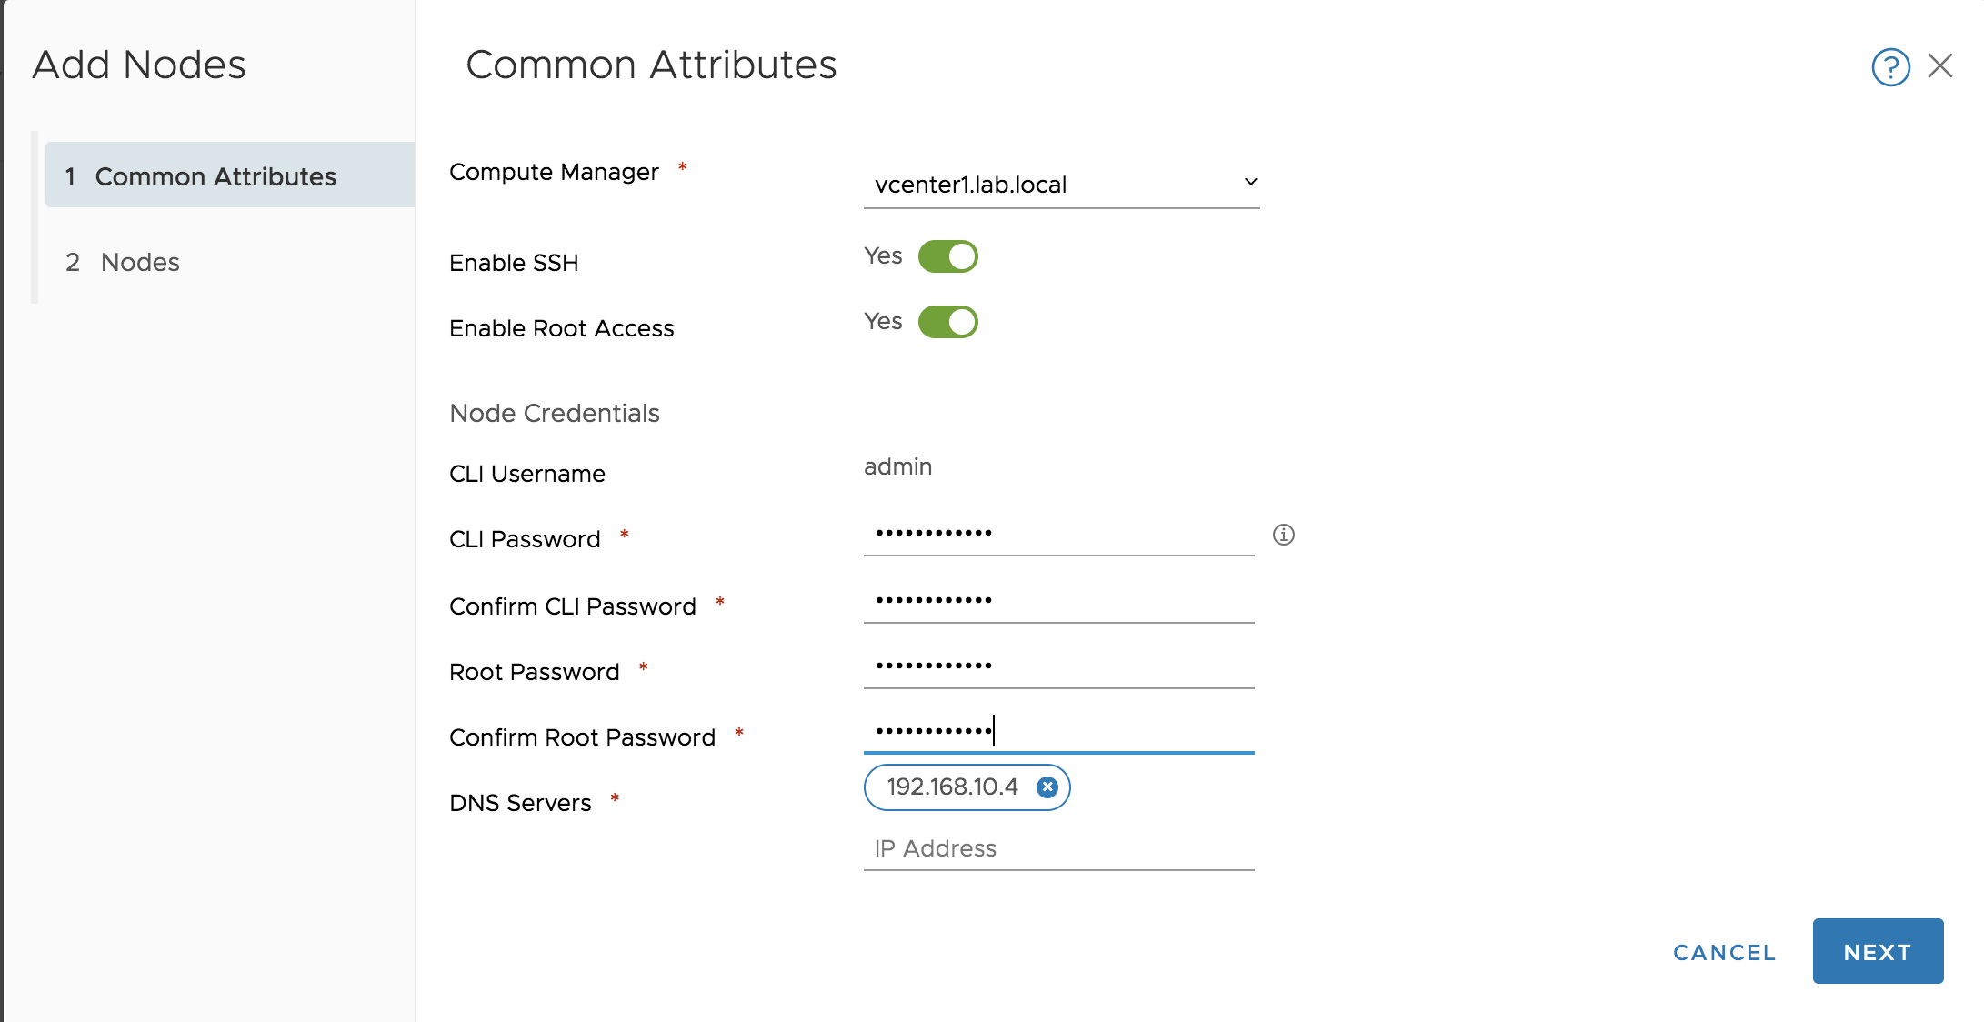Click the info icon beside CLI Password

1284,536
